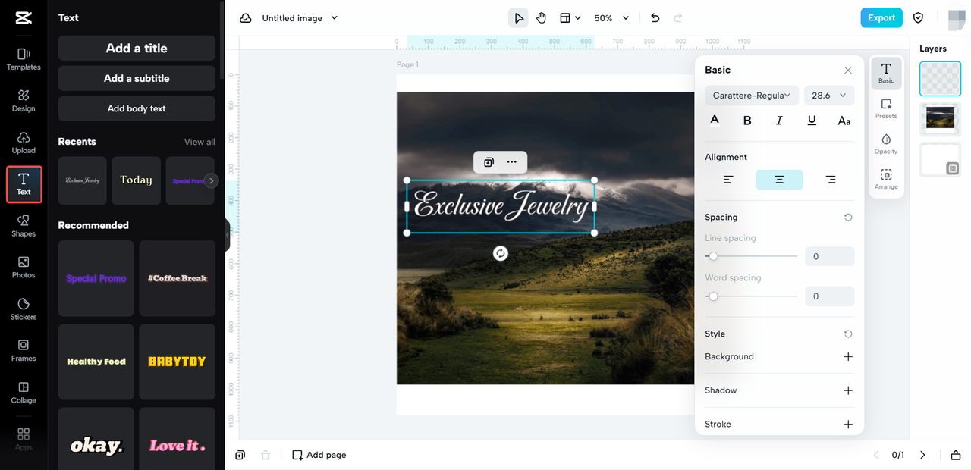
Task: Open the text color picker
Action: click(x=715, y=120)
